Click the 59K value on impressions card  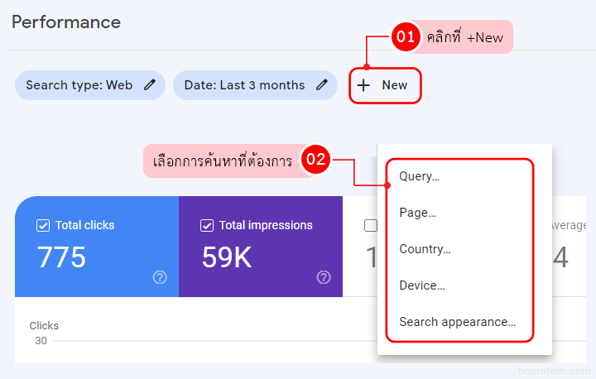[x=227, y=257]
